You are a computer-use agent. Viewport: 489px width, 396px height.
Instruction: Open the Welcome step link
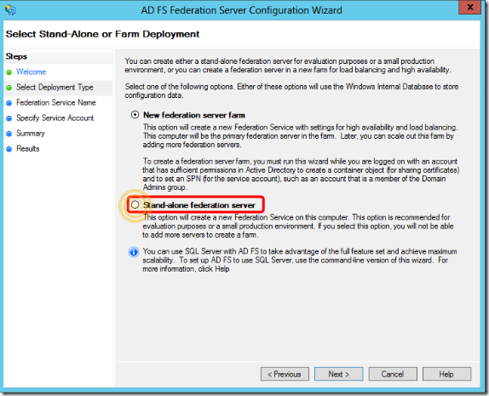pos(32,72)
